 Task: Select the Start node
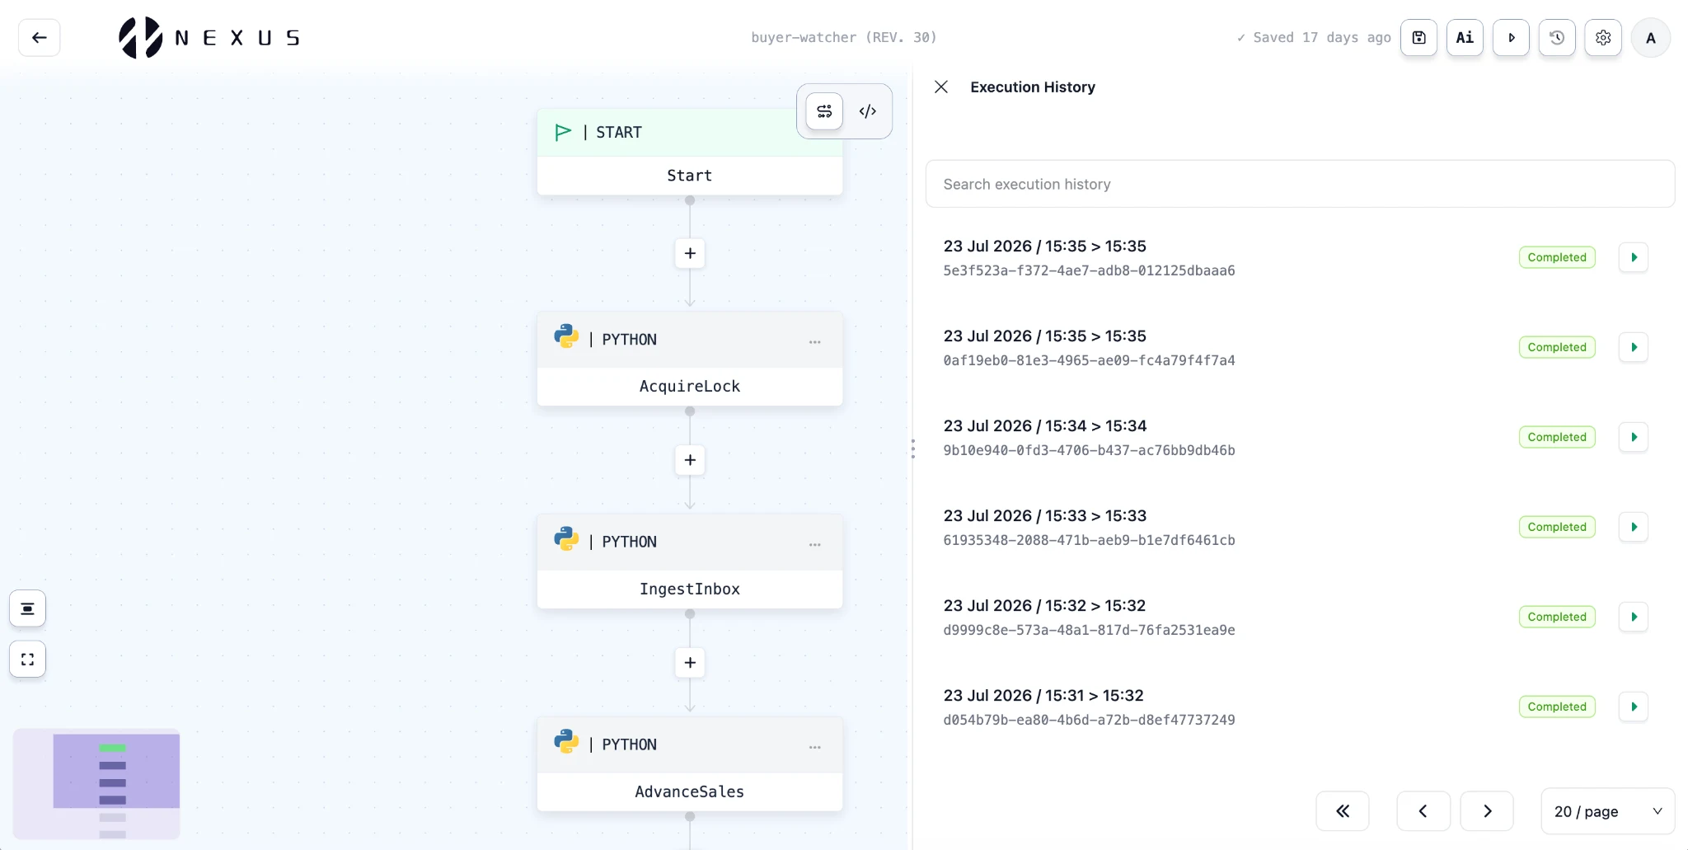pyautogui.click(x=690, y=152)
